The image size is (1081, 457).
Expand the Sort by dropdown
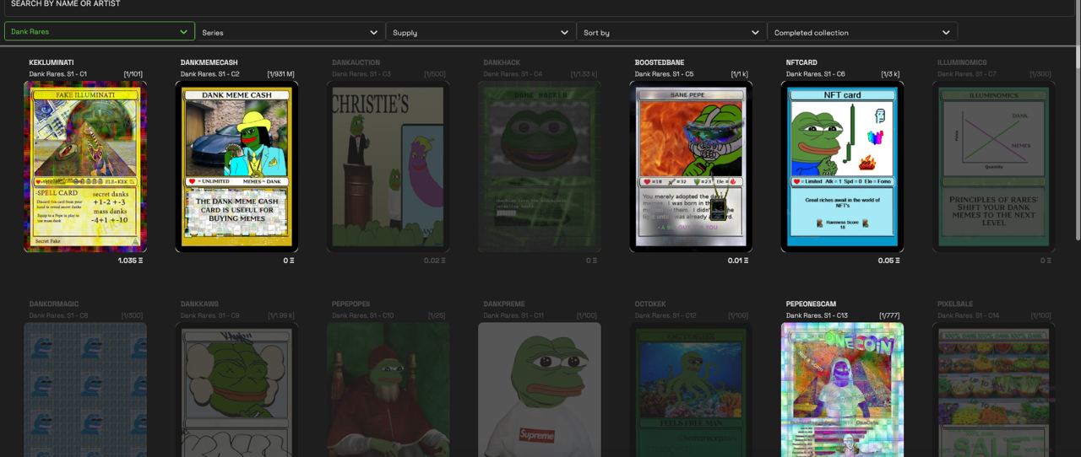pyautogui.click(x=672, y=32)
